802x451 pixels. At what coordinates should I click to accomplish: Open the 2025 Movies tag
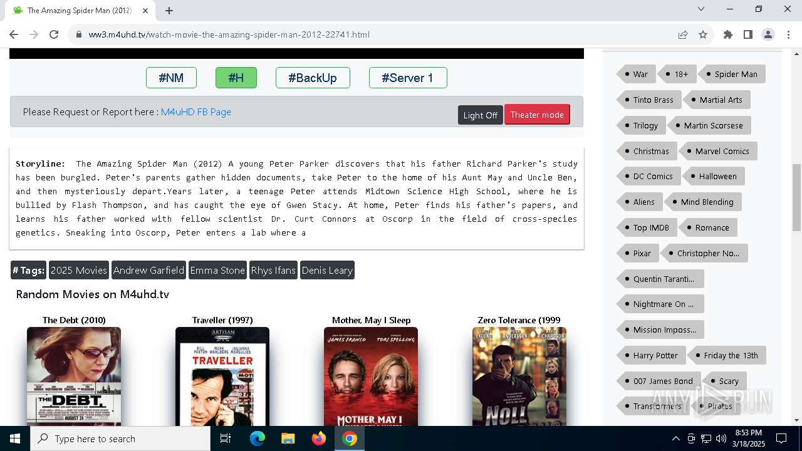click(x=79, y=270)
